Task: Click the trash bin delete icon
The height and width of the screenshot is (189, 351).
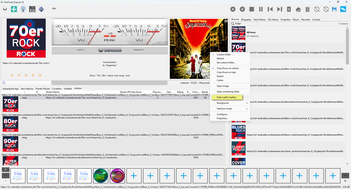Action: coord(308,9)
